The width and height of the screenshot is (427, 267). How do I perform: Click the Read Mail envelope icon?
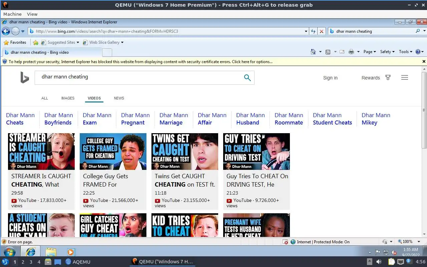point(342,52)
